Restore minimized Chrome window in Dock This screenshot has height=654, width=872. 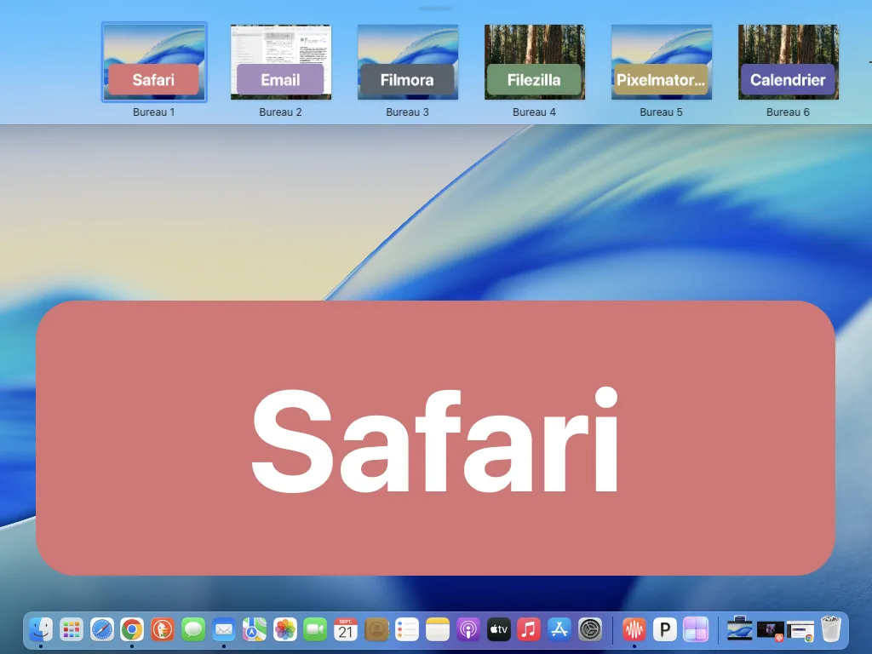point(800,631)
